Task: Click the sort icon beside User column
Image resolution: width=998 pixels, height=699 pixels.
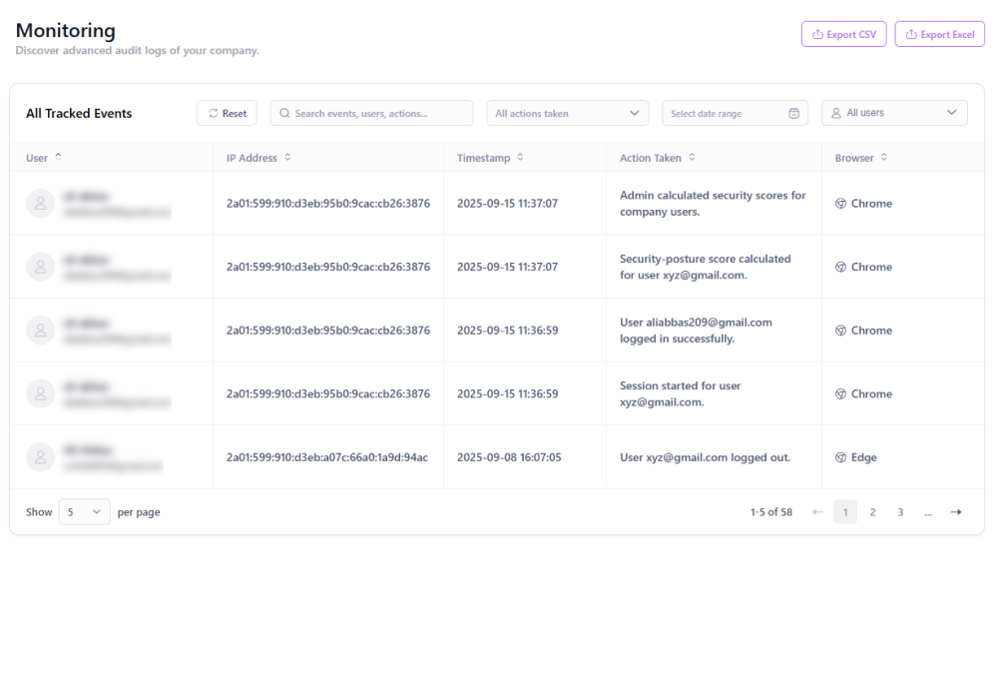Action: point(58,158)
